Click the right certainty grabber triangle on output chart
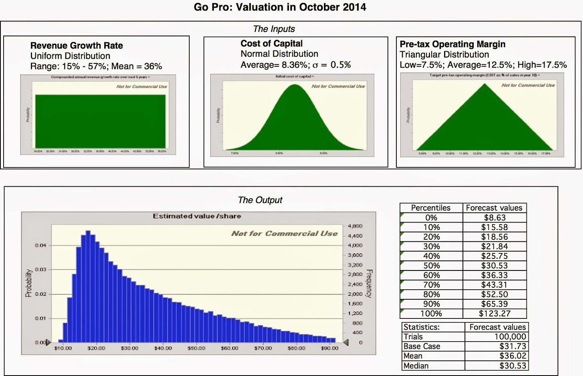This screenshot has height=376, width=583. tap(346, 342)
